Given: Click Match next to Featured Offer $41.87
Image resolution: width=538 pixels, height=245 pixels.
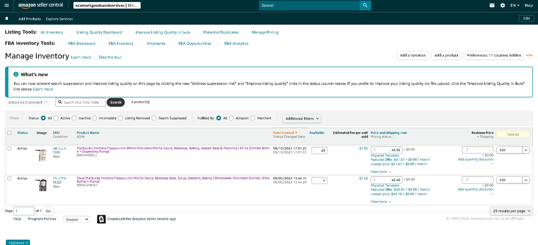Looking at the screenshot, I should pos(425,160).
